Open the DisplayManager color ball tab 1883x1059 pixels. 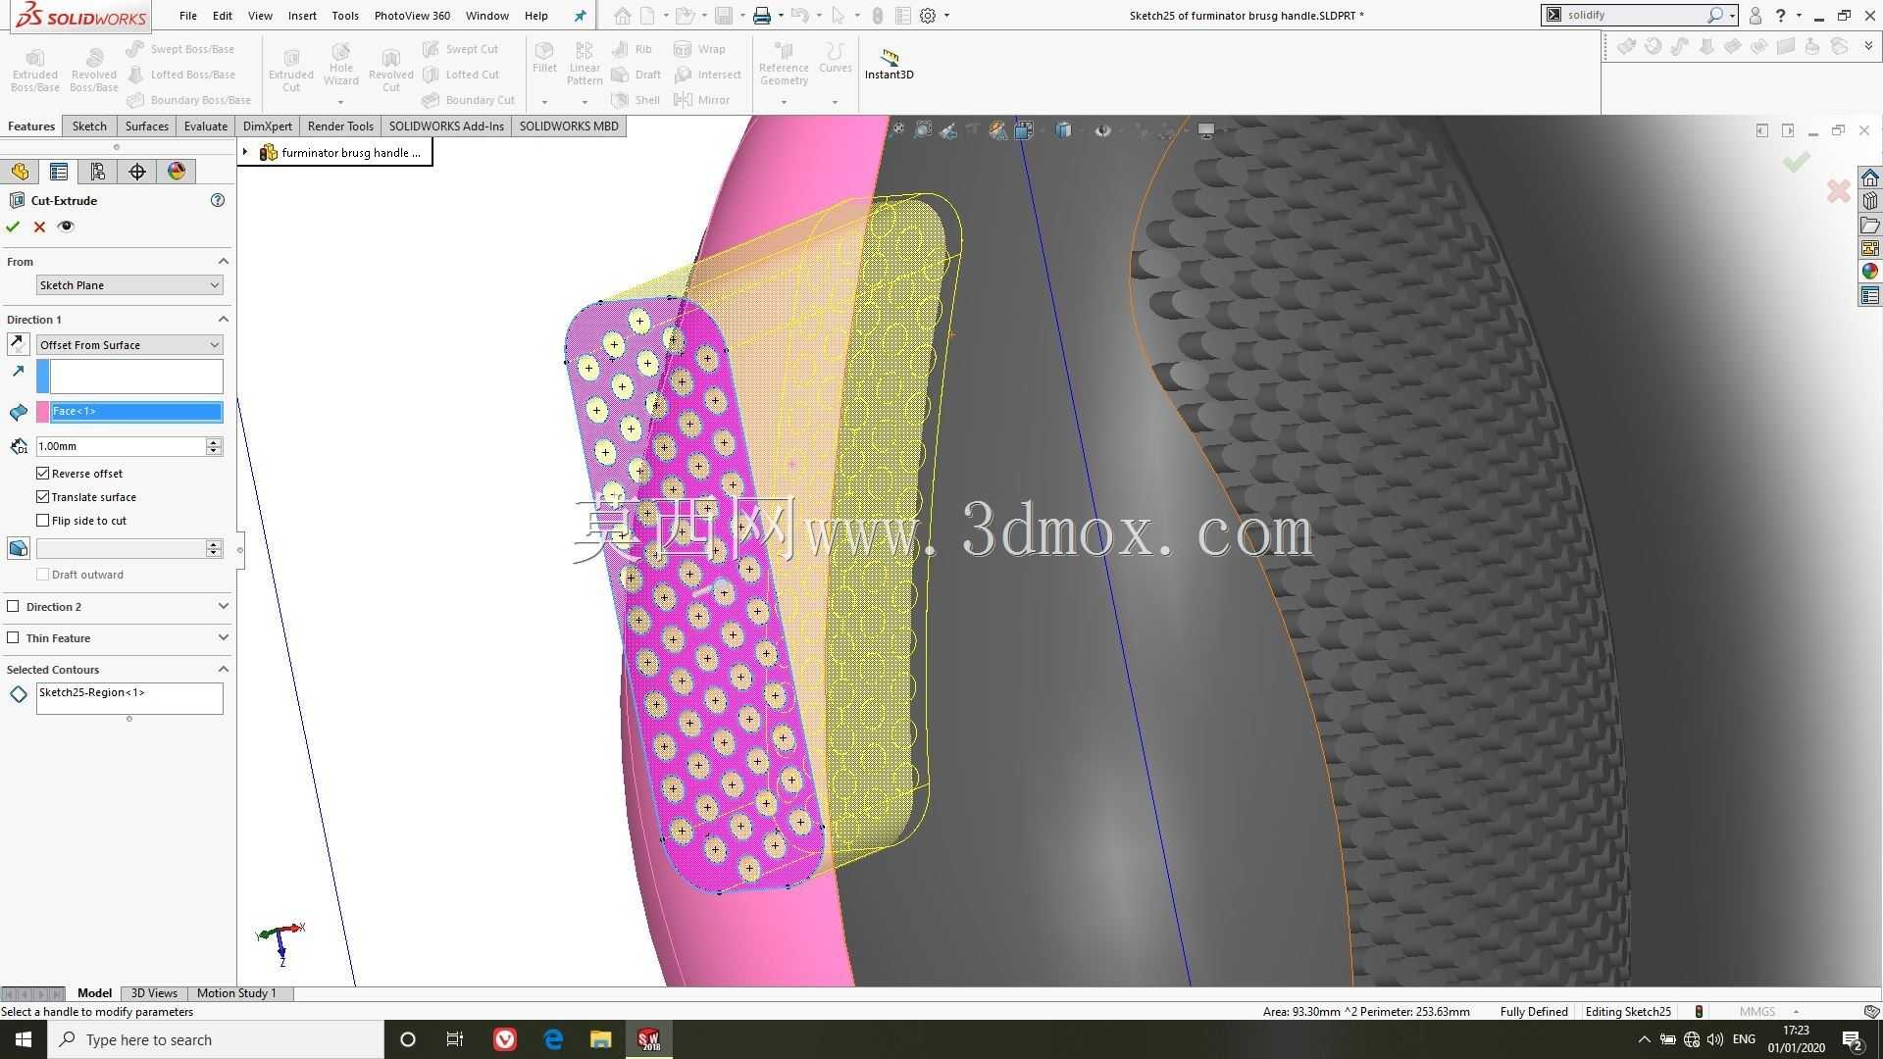177,172
